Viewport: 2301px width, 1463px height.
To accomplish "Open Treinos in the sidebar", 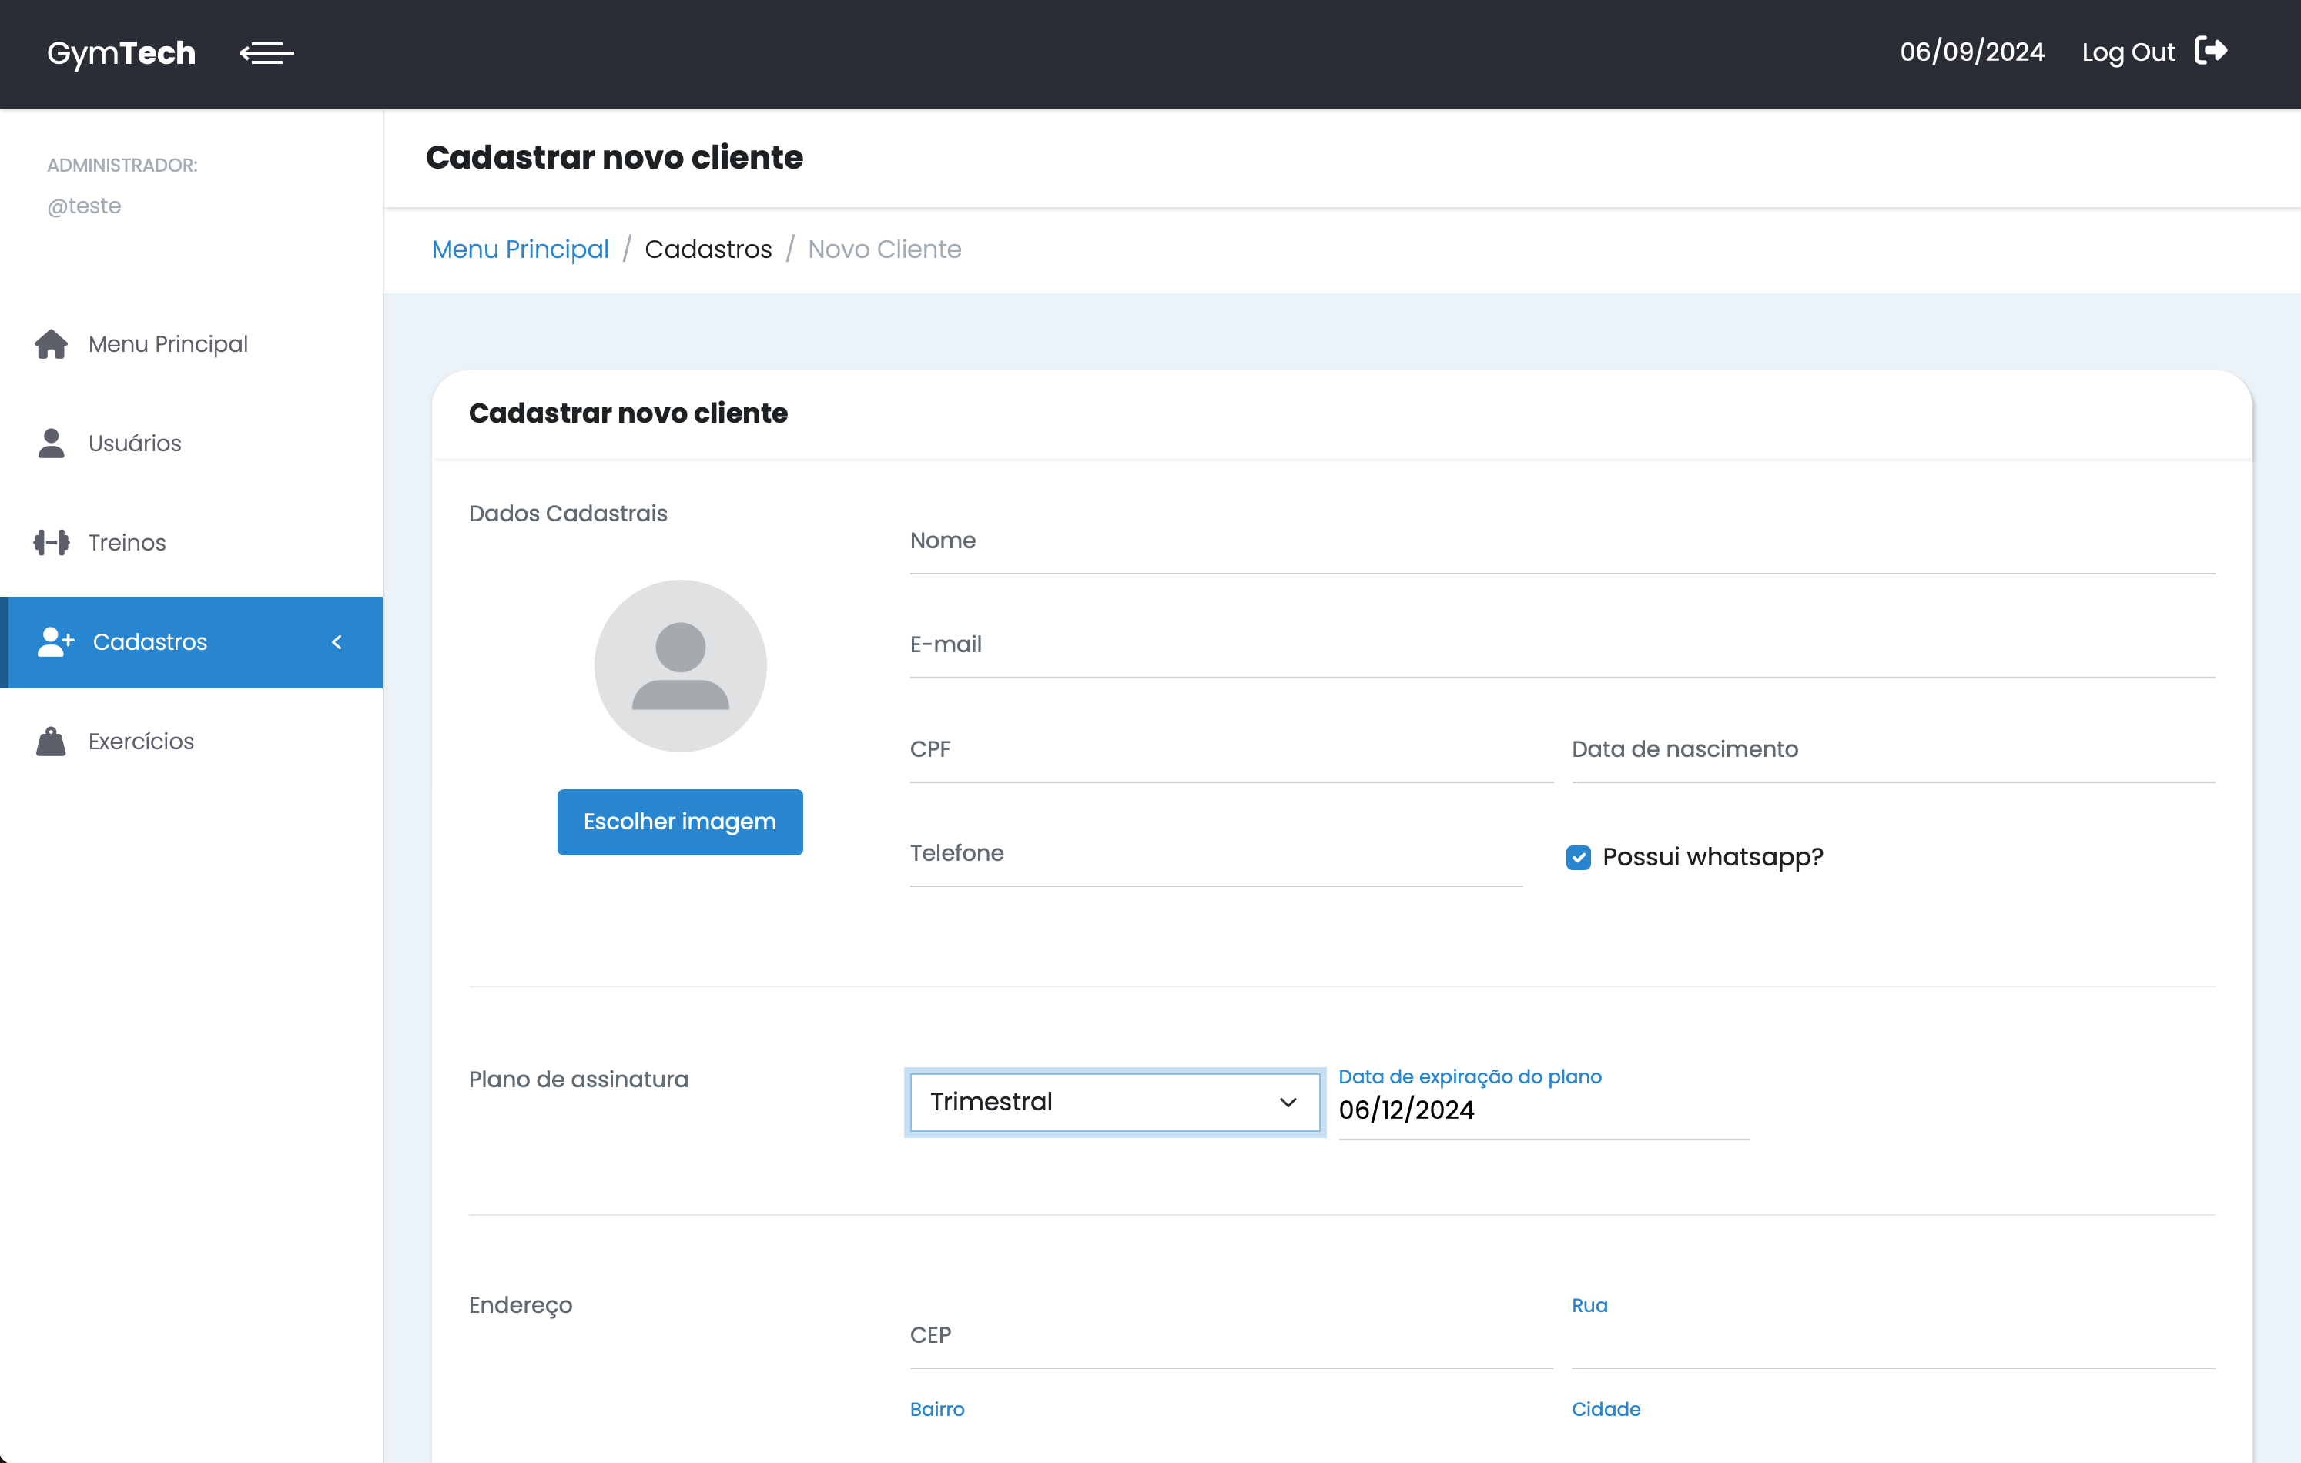I will tap(127, 543).
